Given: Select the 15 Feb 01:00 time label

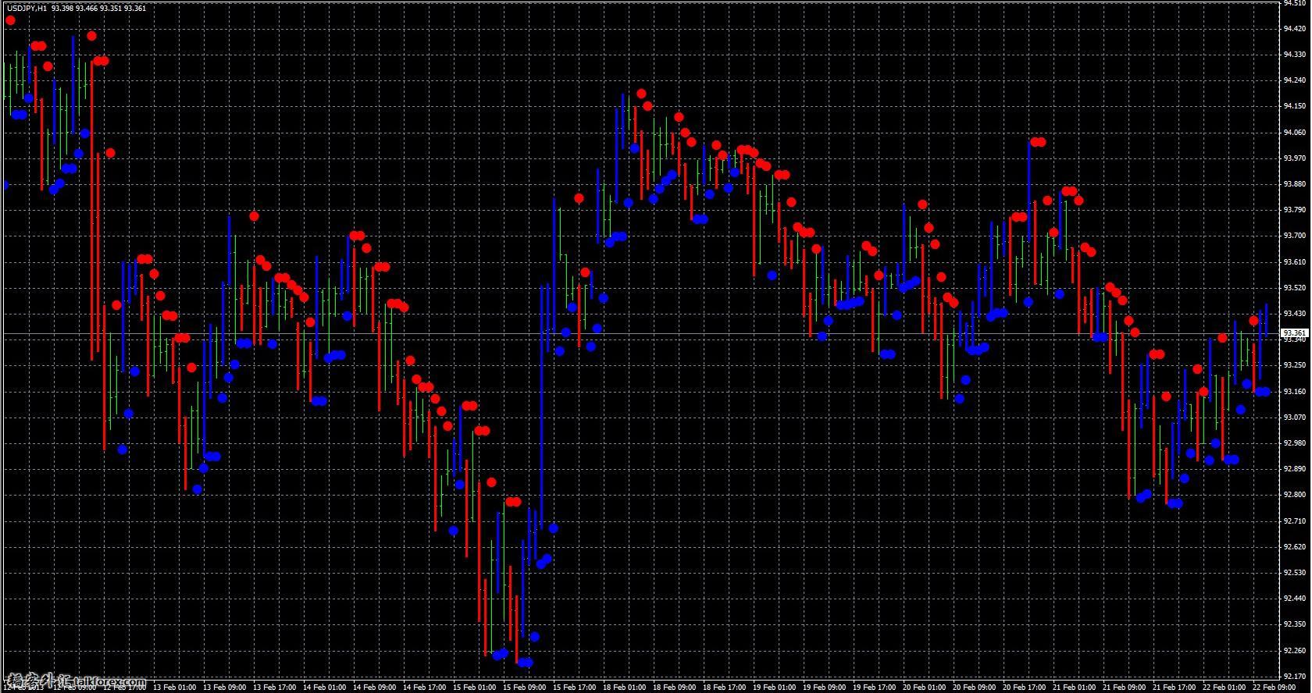Looking at the screenshot, I should 474,688.
